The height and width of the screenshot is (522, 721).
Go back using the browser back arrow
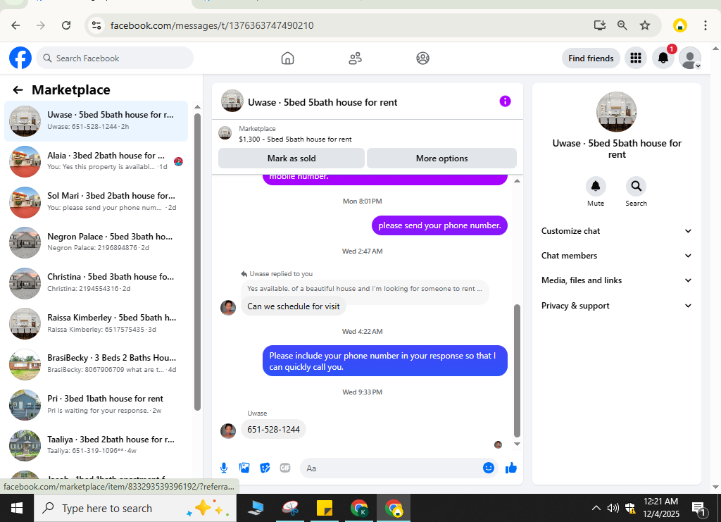15,25
